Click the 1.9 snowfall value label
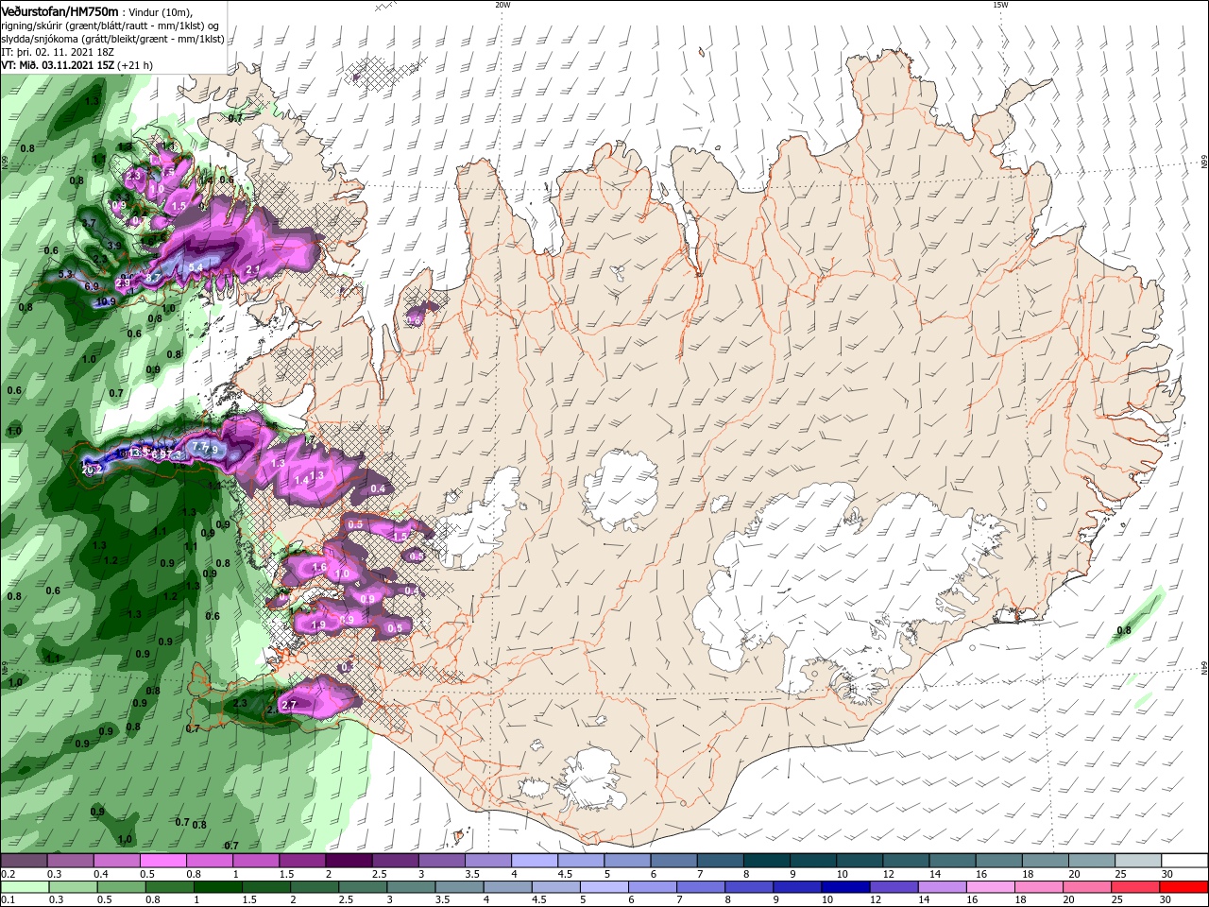 click(x=318, y=625)
